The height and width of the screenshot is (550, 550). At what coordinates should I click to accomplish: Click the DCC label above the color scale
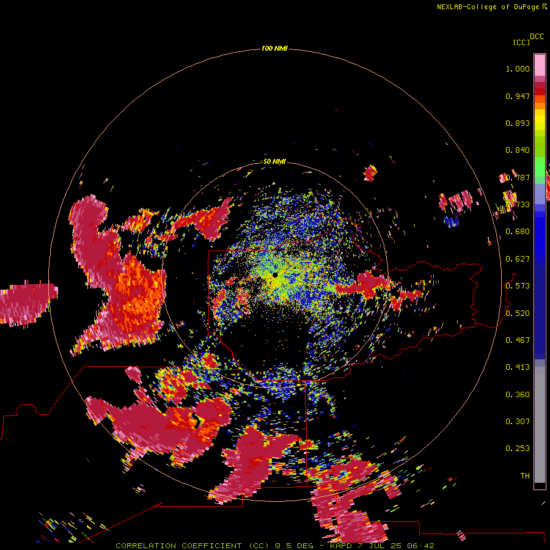pyautogui.click(x=537, y=37)
